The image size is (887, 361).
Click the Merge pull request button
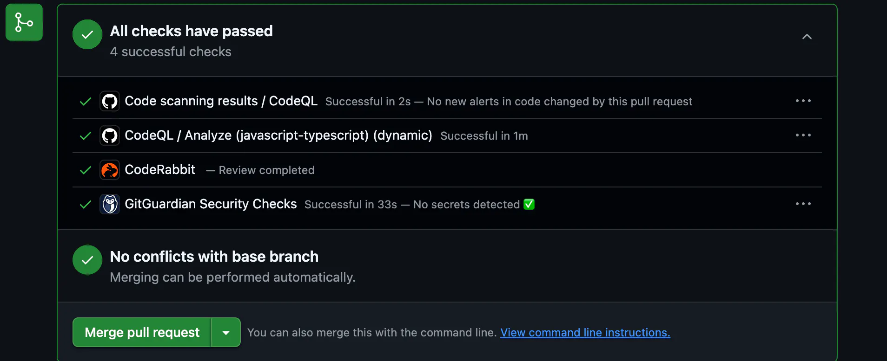click(142, 332)
